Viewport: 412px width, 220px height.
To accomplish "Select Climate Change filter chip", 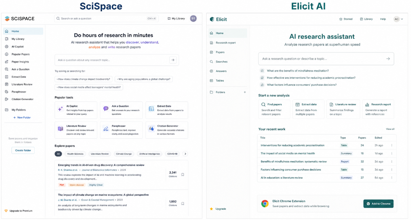I will 124,154.
